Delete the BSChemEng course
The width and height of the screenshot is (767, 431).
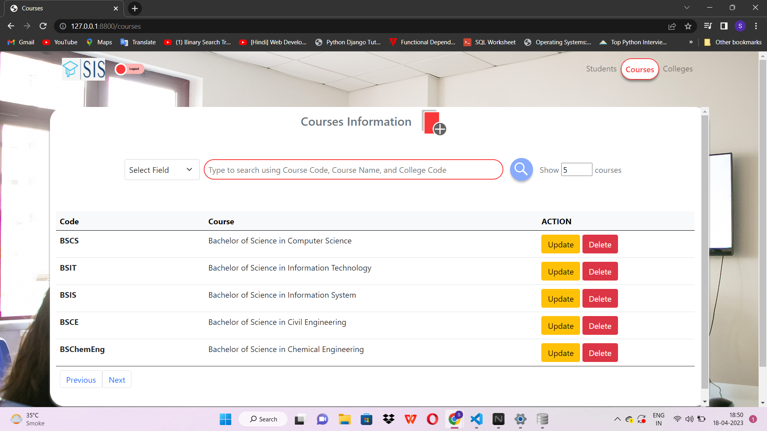point(600,353)
